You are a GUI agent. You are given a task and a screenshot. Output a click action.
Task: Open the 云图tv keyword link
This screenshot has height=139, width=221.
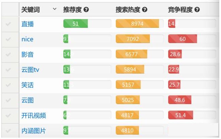[30, 70]
